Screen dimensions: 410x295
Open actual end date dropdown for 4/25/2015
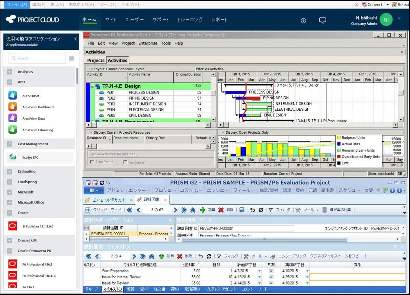(307, 277)
